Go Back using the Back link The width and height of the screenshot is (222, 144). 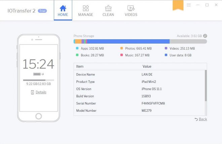pyautogui.click(x=203, y=119)
